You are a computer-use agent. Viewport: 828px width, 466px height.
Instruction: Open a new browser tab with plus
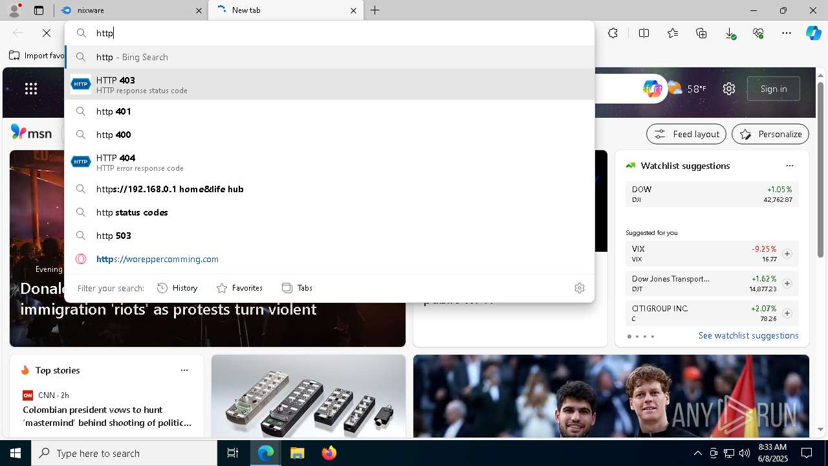[x=375, y=10]
